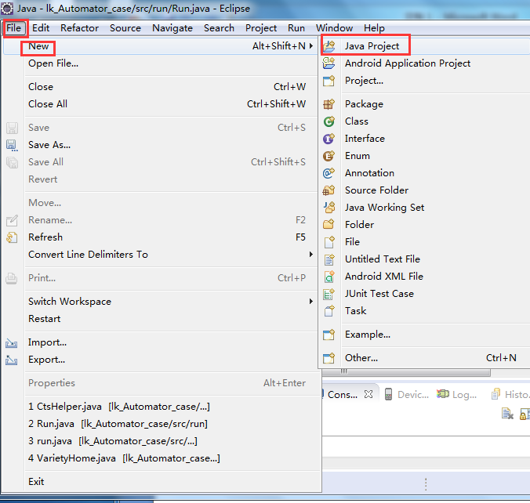The image size is (530, 503).
Task: Open recent file 1 CtsHelper.java
Action: pyautogui.click(x=161, y=407)
